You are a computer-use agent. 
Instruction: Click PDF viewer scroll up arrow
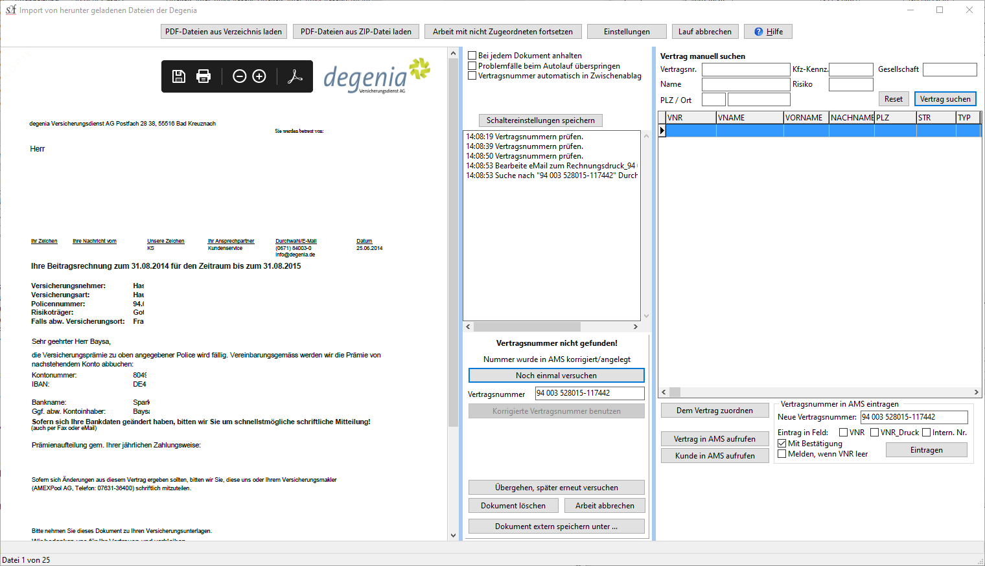pyautogui.click(x=453, y=52)
